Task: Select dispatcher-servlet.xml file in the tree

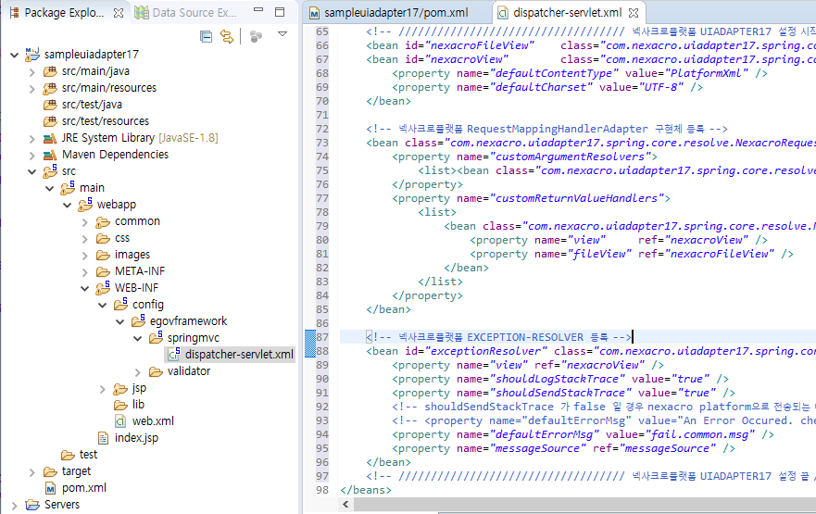Action: coord(239,355)
